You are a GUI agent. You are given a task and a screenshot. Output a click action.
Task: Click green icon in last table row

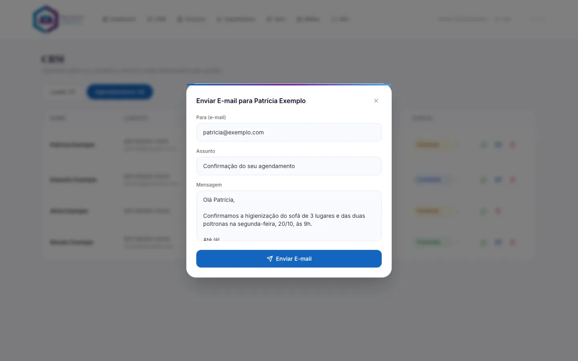pyautogui.click(x=484, y=242)
